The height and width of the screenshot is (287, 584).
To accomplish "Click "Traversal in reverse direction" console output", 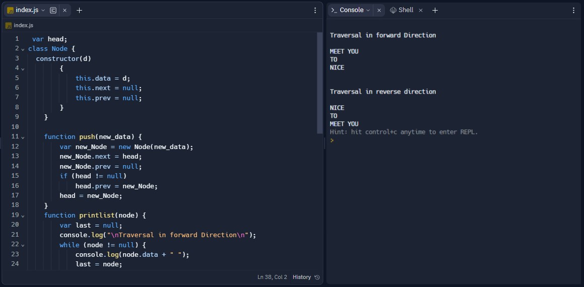I will [383, 92].
